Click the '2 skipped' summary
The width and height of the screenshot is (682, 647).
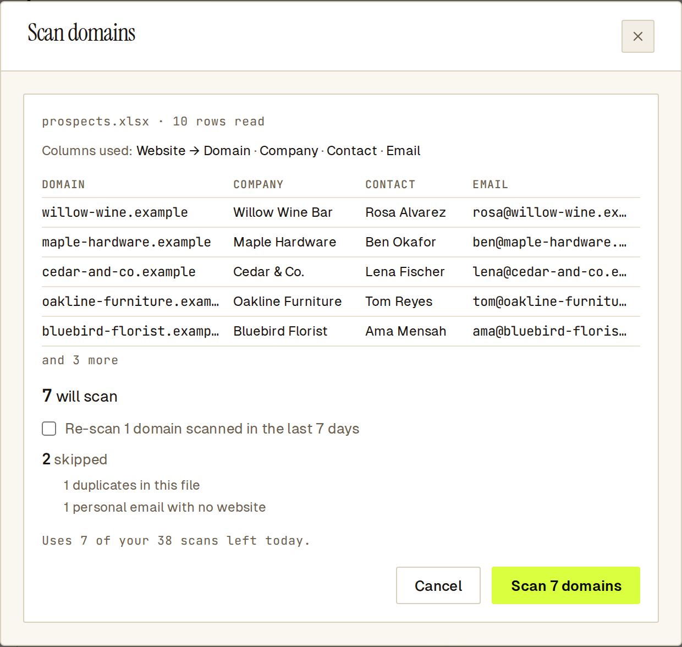[x=74, y=459]
